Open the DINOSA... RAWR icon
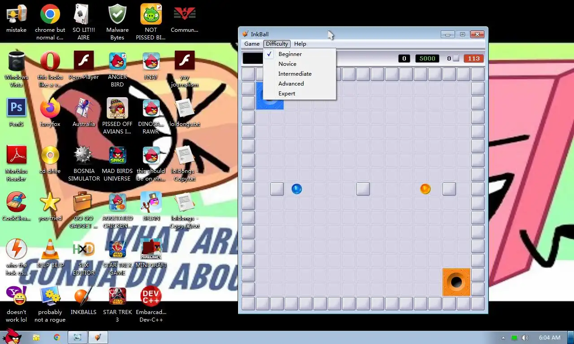This screenshot has width=574, height=344. [151, 116]
